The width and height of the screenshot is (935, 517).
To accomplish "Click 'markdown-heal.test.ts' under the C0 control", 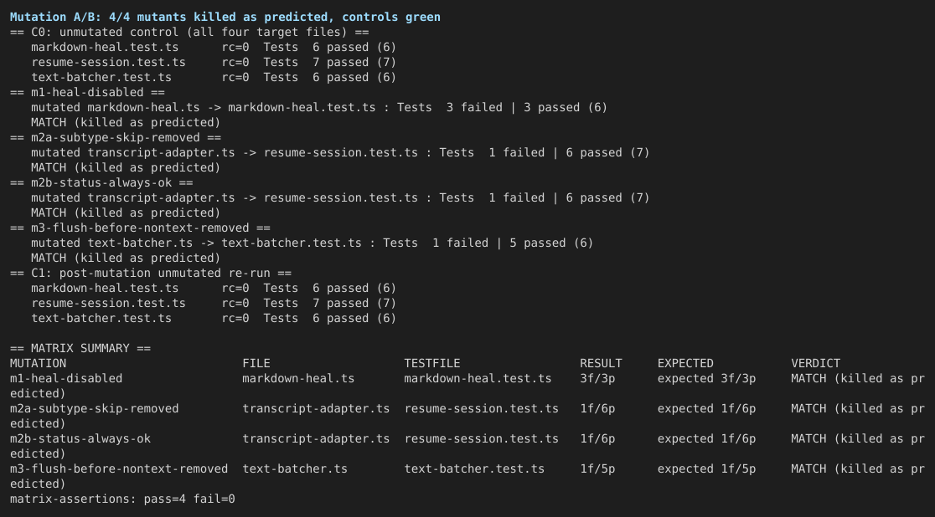I will [105, 48].
